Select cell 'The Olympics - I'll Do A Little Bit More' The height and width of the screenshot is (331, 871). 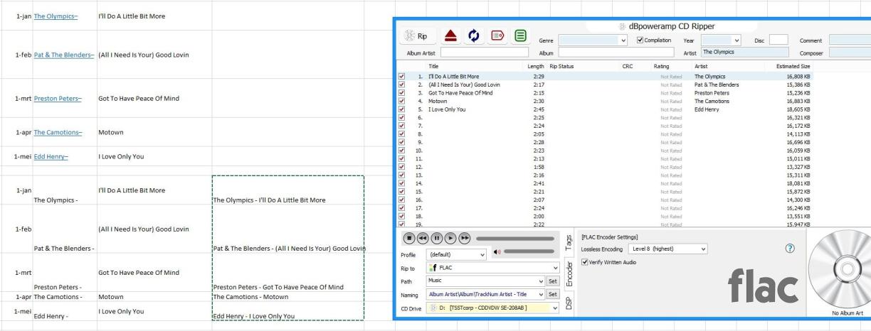pyautogui.click(x=288, y=190)
